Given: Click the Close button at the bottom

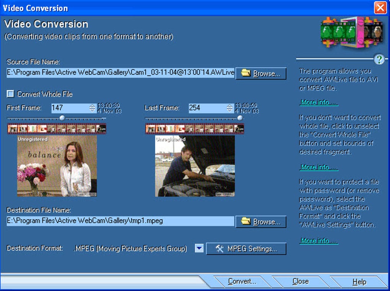Looking at the screenshot, I should click(301, 281).
